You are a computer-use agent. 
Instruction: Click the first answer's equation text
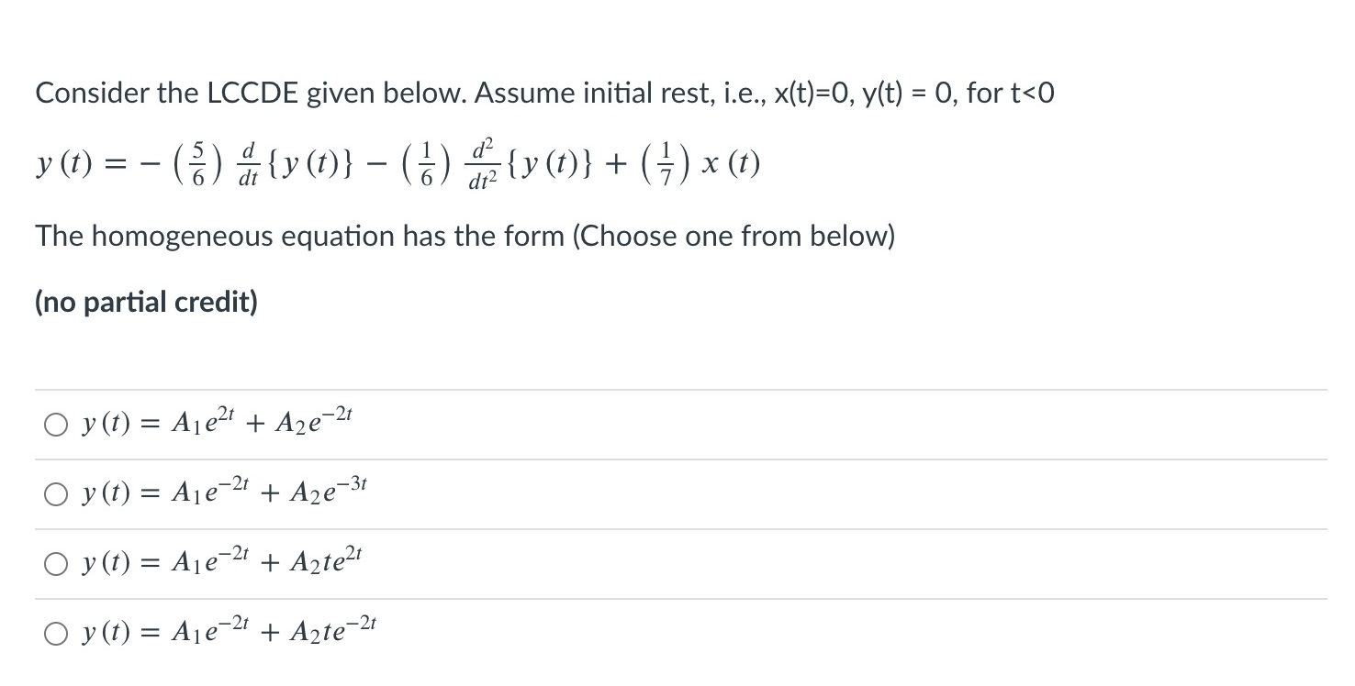(x=216, y=421)
